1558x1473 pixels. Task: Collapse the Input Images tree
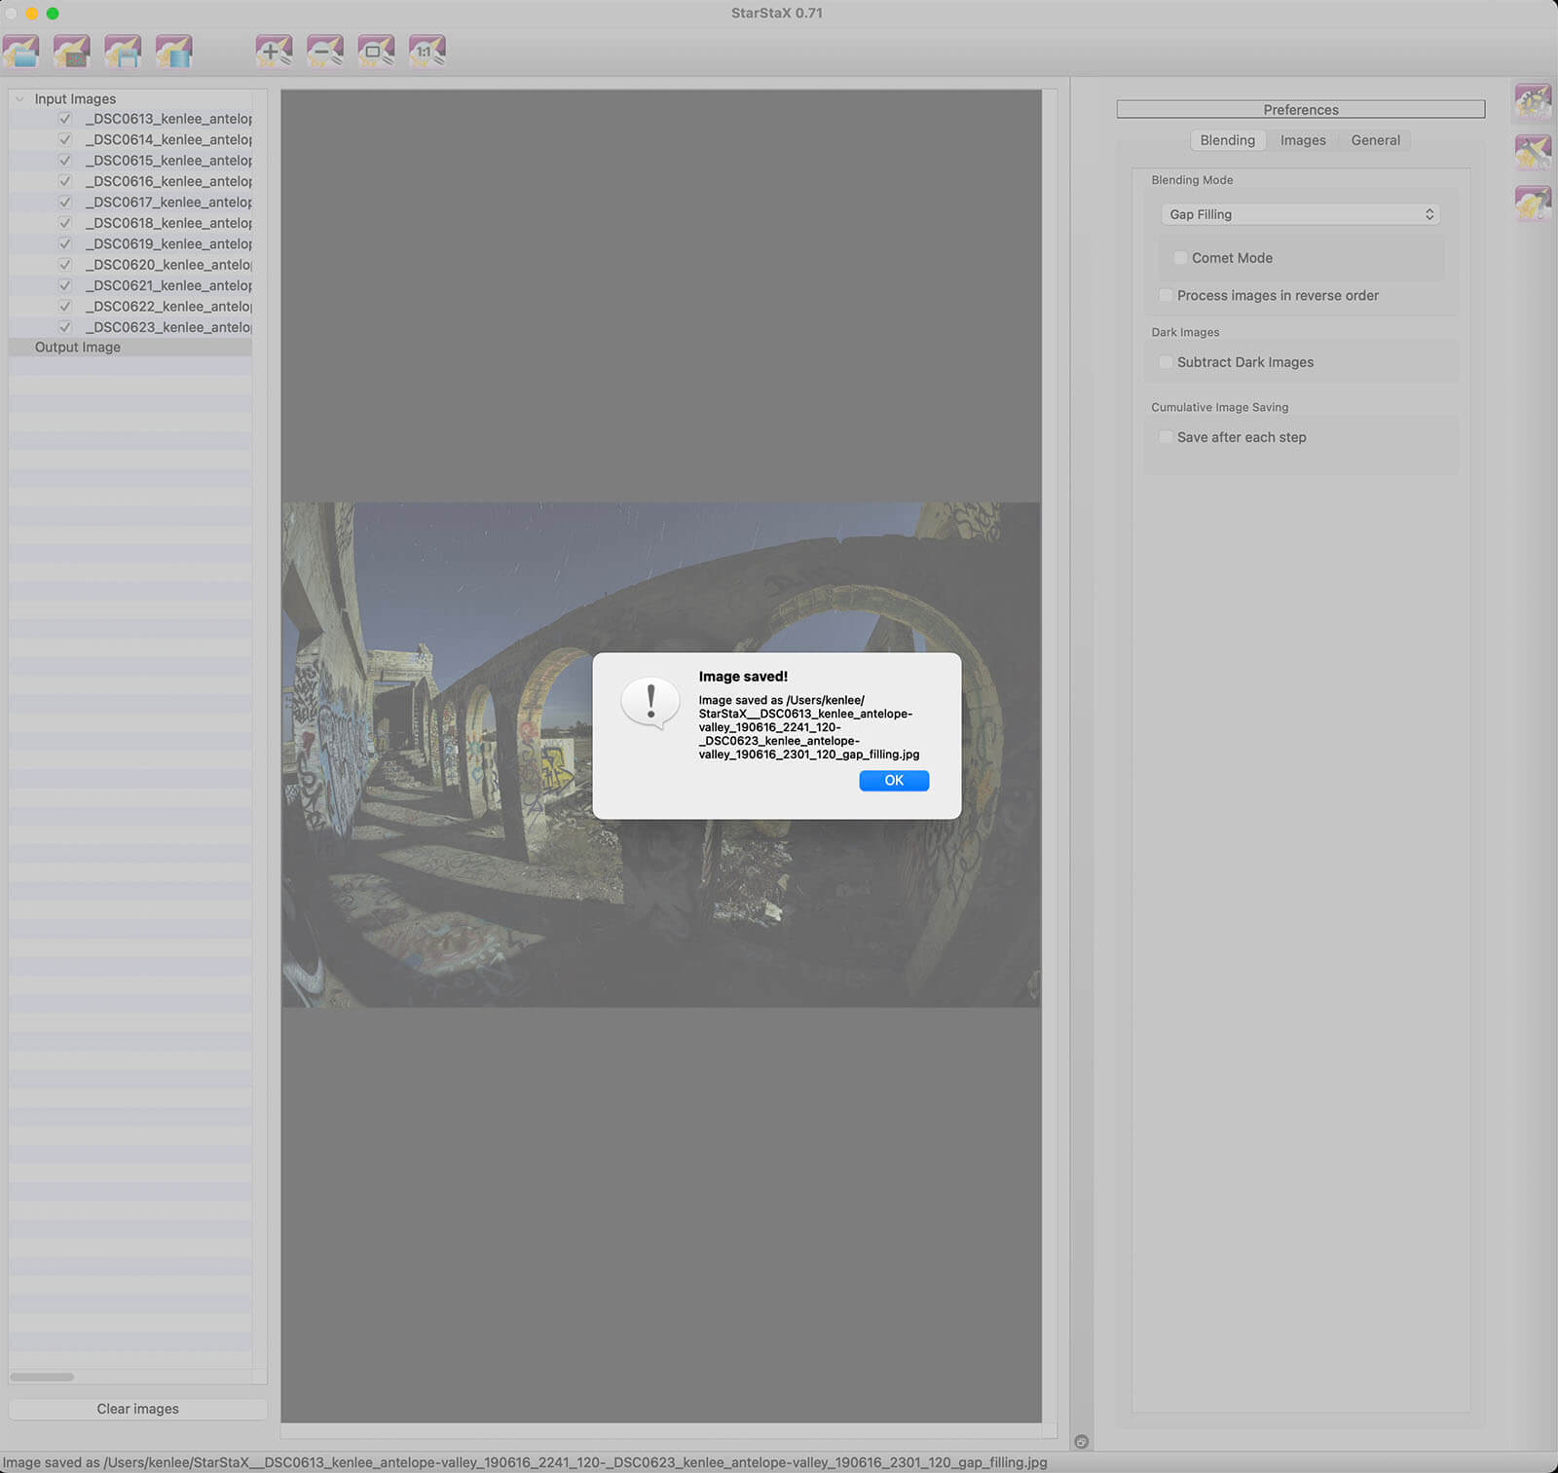[x=19, y=99]
